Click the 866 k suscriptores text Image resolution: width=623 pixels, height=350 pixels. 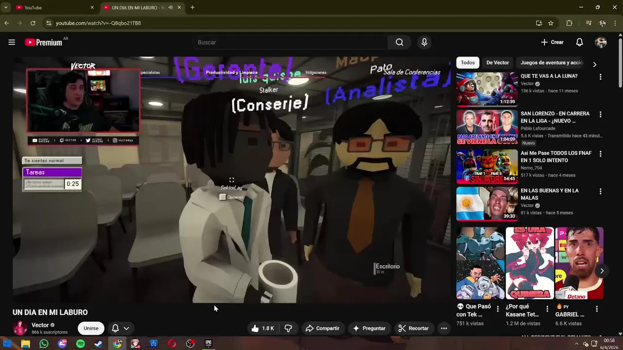pos(50,332)
